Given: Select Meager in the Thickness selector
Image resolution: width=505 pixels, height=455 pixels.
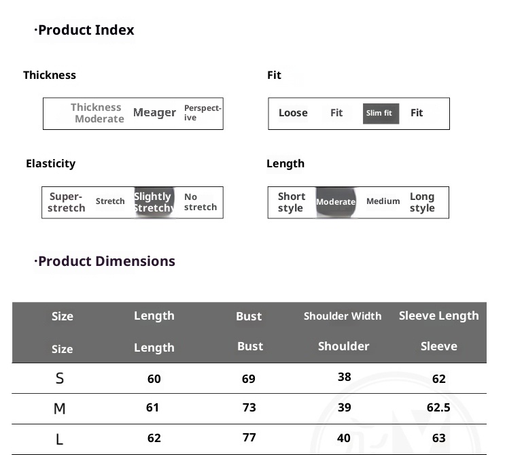Looking at the screenshot, I should [154, 113].
